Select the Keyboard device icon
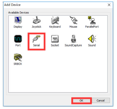Image resolution: width=117 pixels, height=109 pixels. point(55,20)
